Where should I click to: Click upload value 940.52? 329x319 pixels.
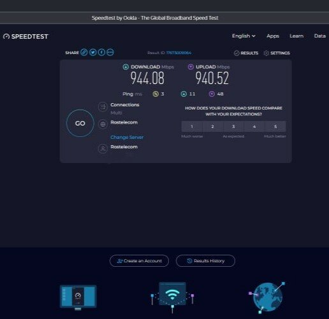click(212, 78)
